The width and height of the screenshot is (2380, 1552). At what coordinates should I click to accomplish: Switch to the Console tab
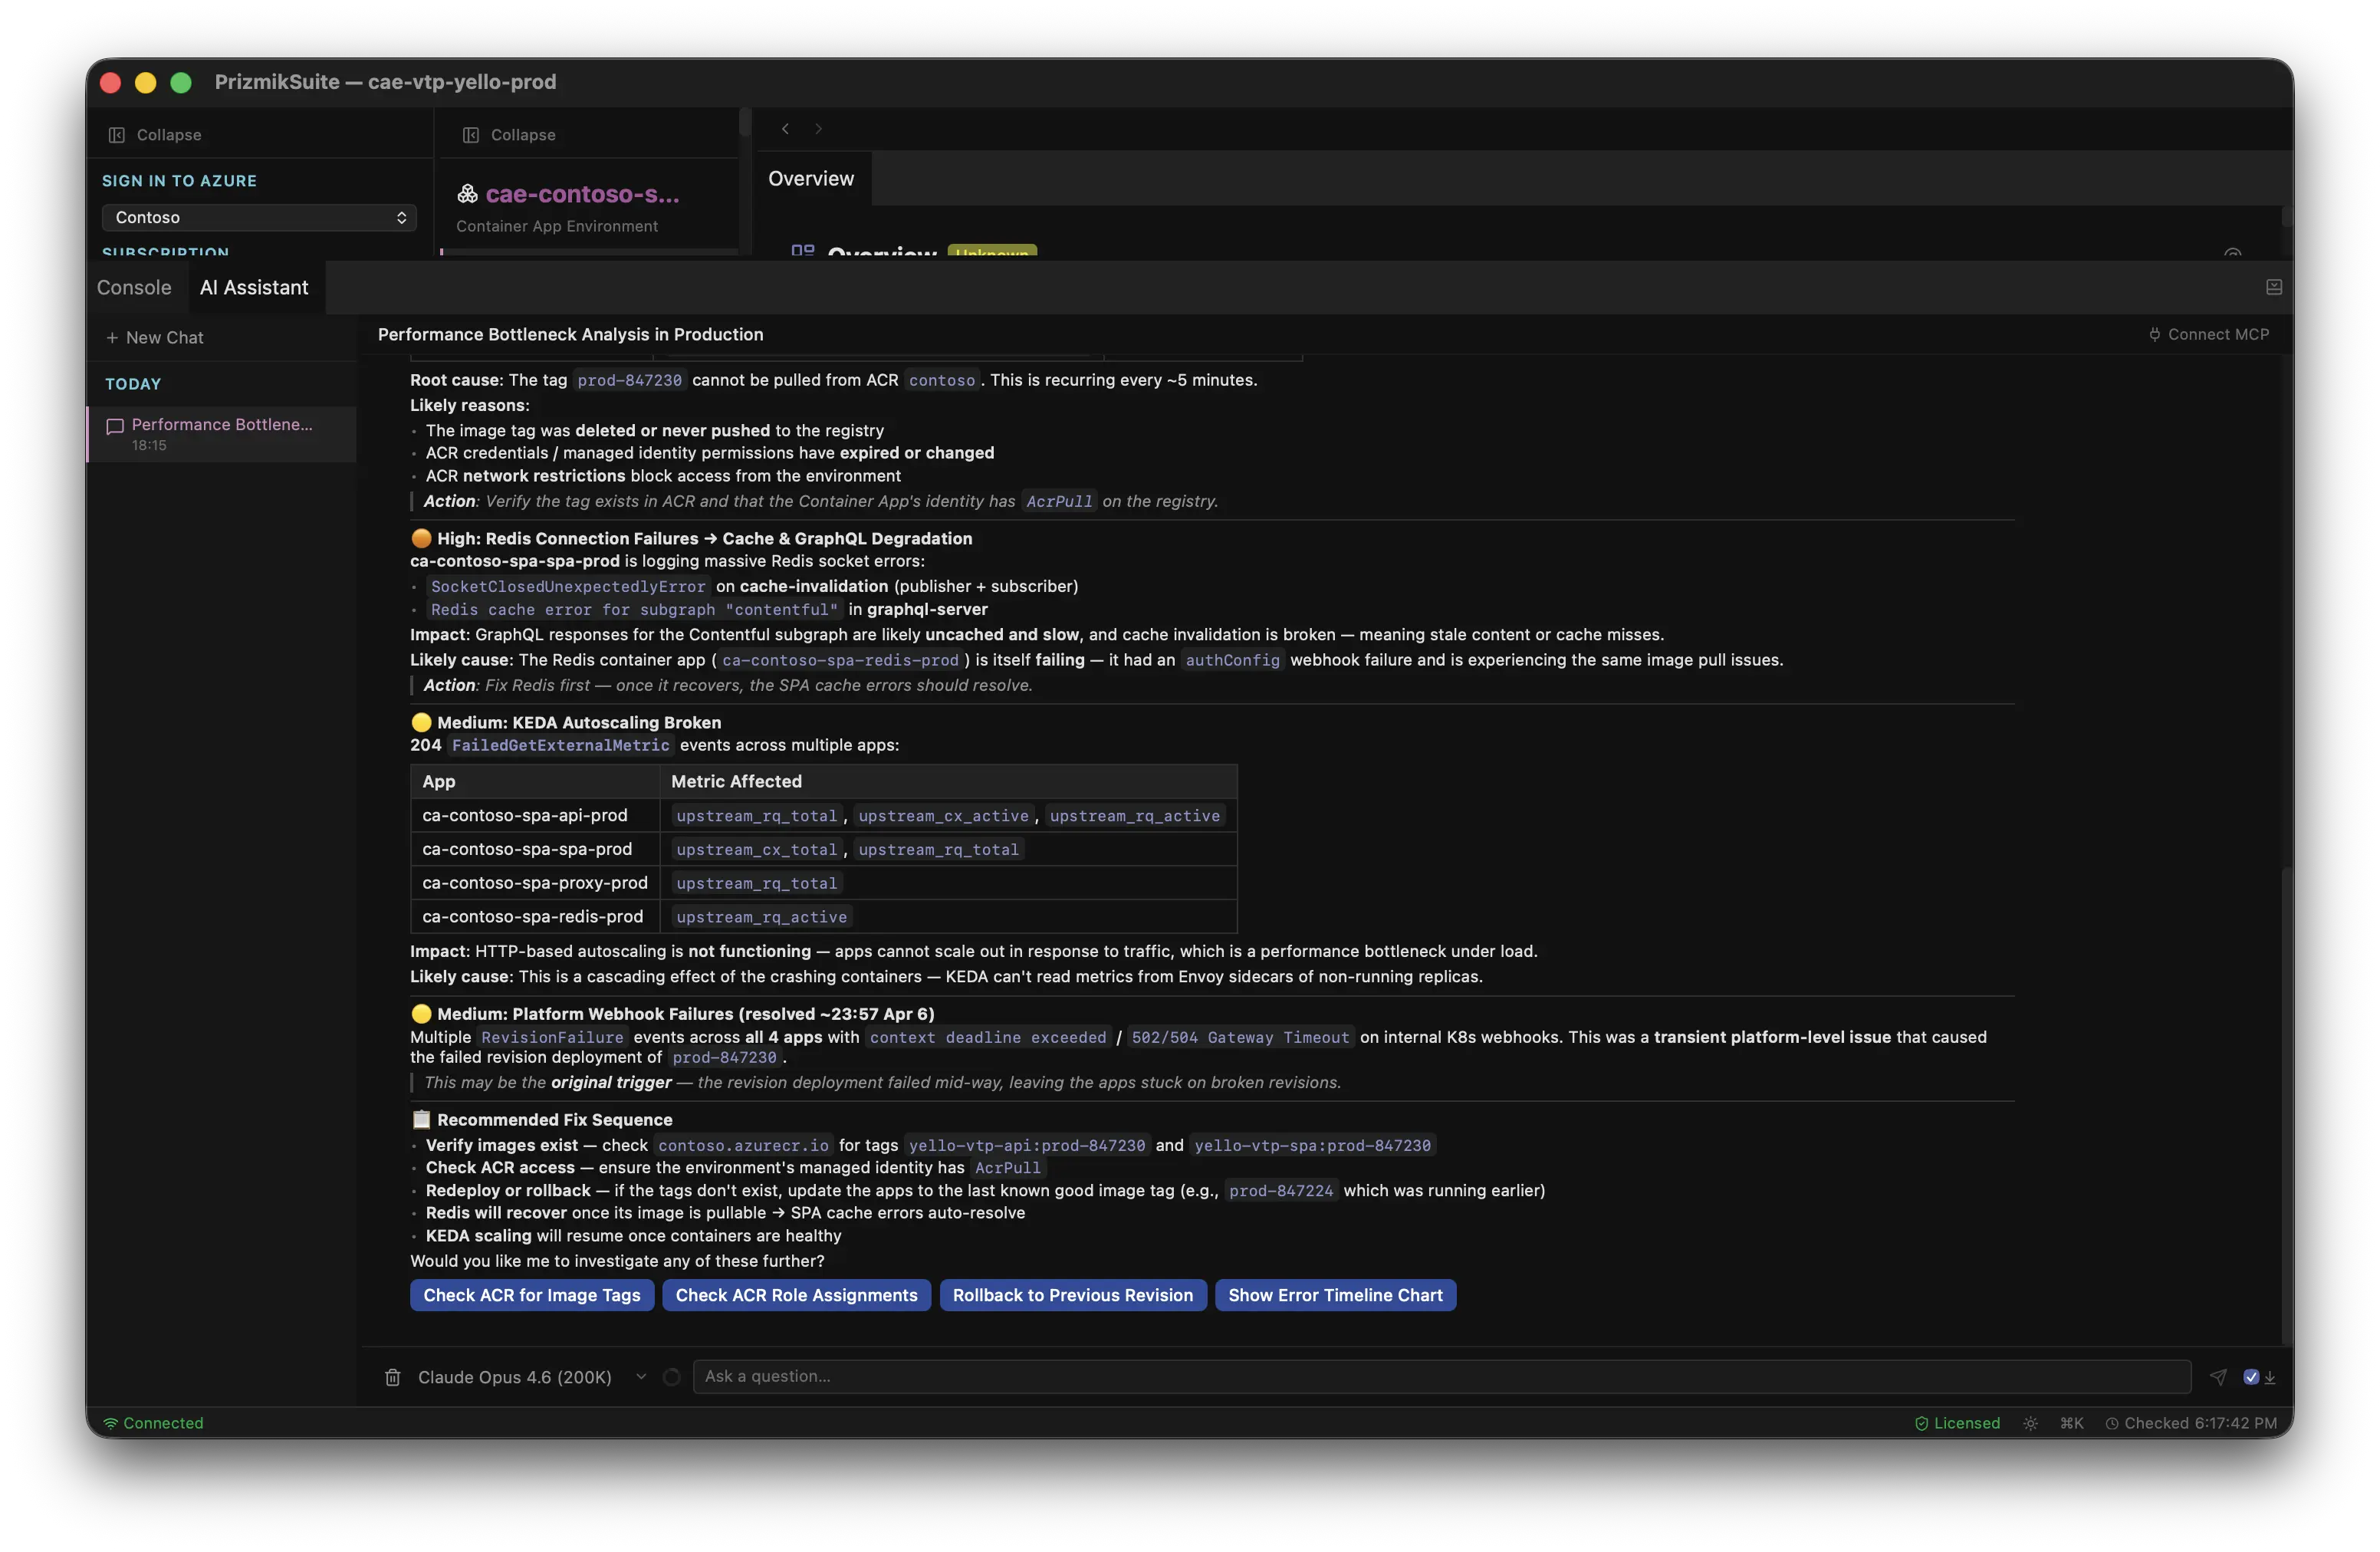coord(134,288)
